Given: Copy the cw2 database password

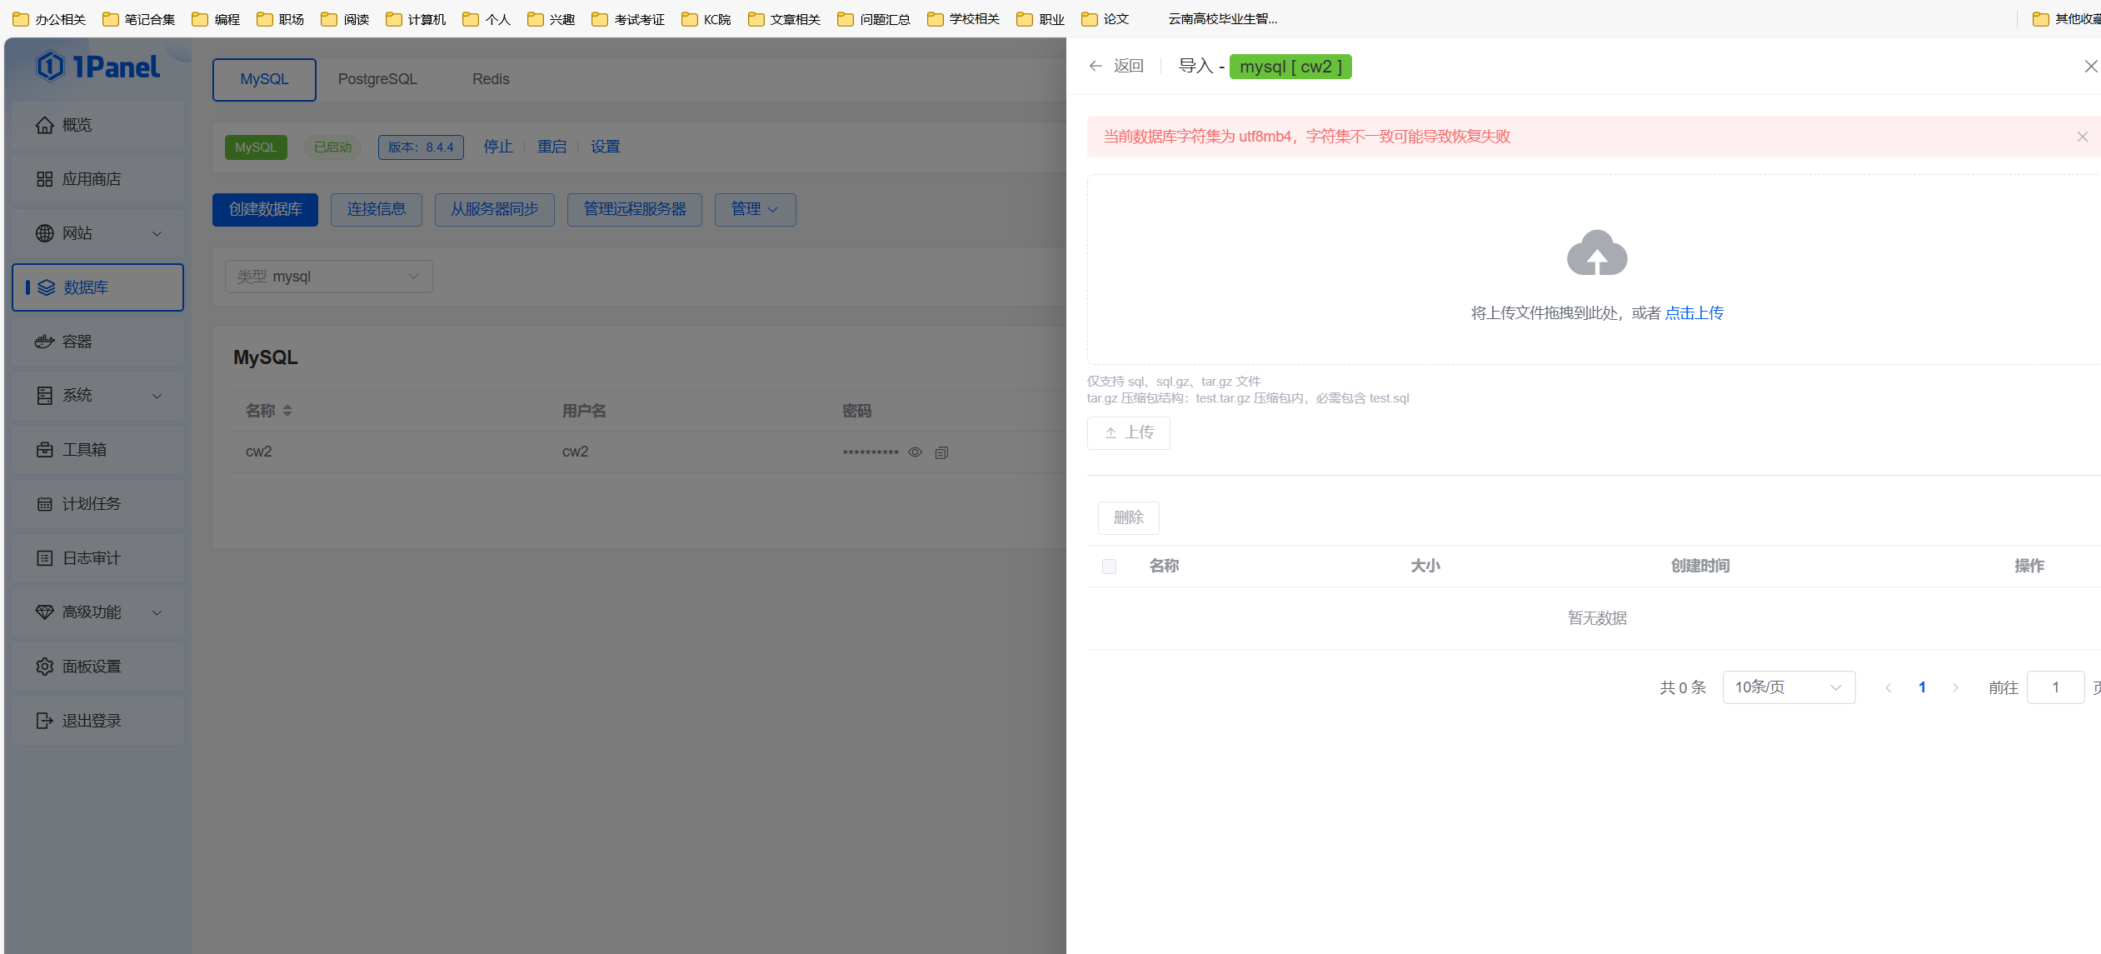Looking at the screenshot, I should 941,452.
